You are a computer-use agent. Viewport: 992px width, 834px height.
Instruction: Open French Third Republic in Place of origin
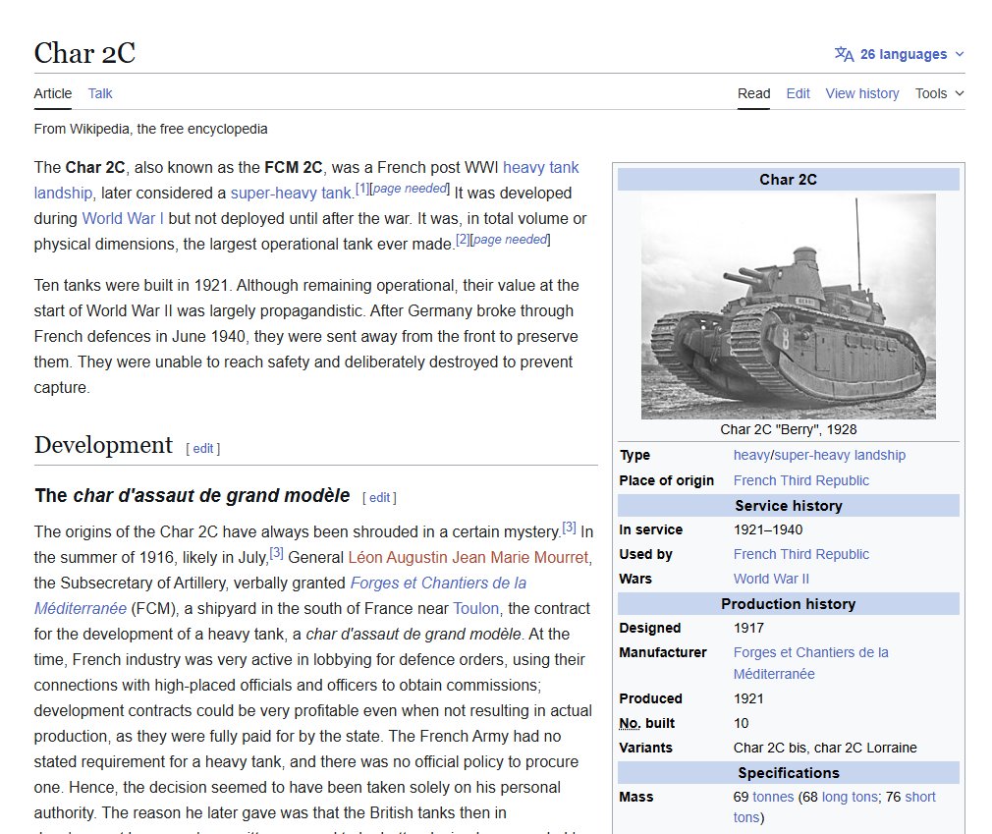[x=800, y=480]
